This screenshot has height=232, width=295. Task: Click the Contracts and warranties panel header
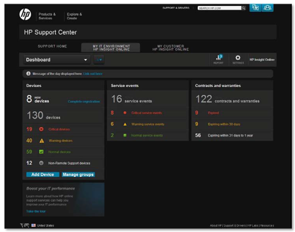232,86
